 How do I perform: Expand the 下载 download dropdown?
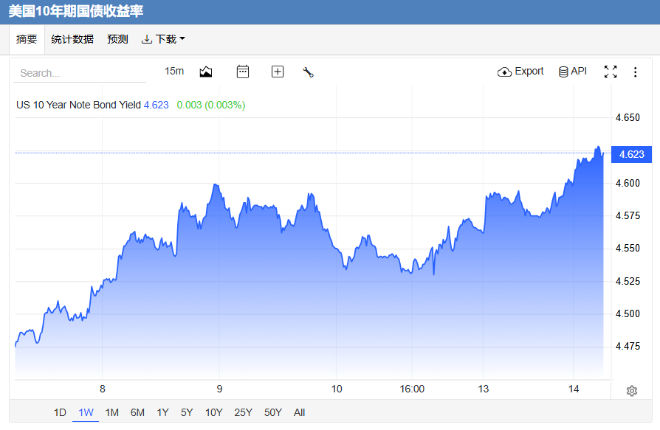[x=163, y=39]
